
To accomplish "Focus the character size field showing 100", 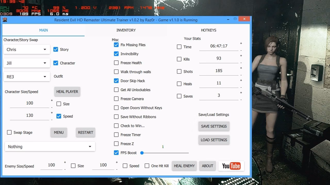I will coord(30,103).
